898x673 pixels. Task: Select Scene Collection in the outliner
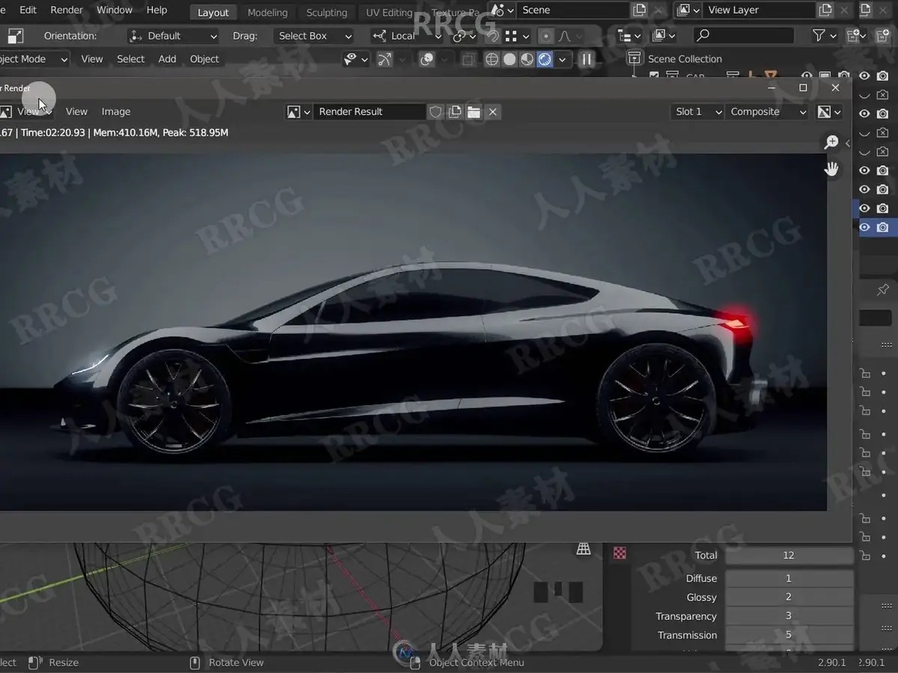coord(684,59)
